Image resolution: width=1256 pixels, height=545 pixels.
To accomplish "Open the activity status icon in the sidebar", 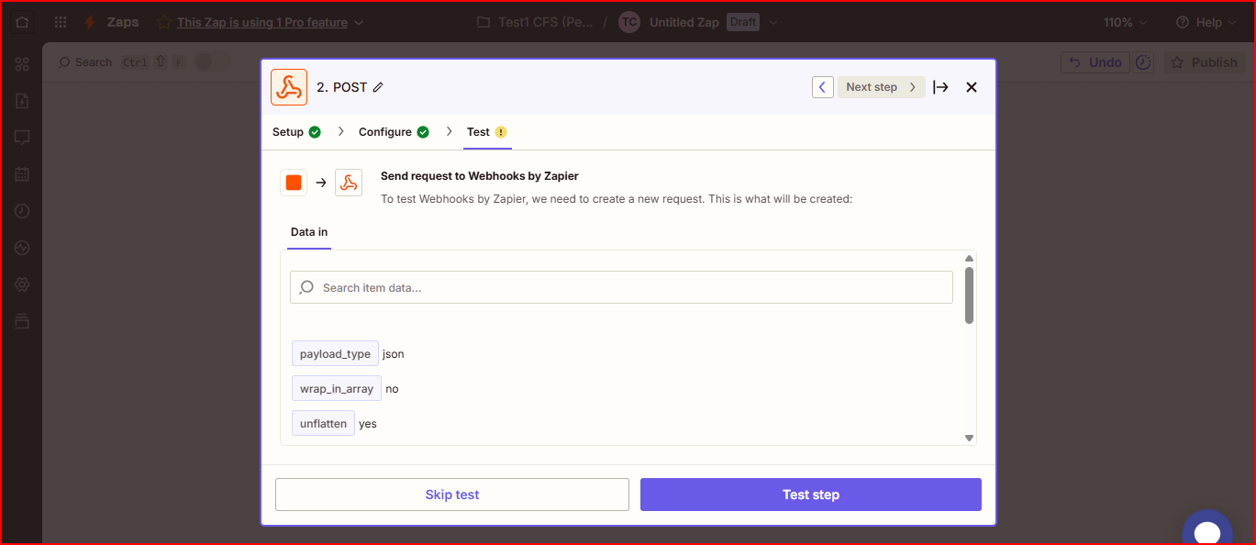I will (22, 248).
